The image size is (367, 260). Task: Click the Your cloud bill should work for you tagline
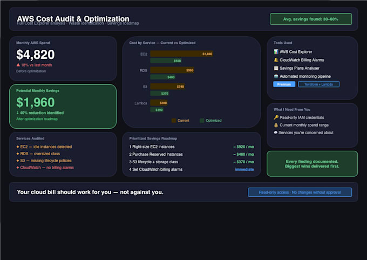click(90, 192)
